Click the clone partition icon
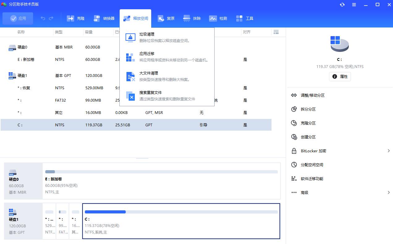Image resolution: width=393 pixels, height=244 pixels. click(294, 123)
